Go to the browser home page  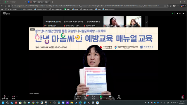point(9,6)
